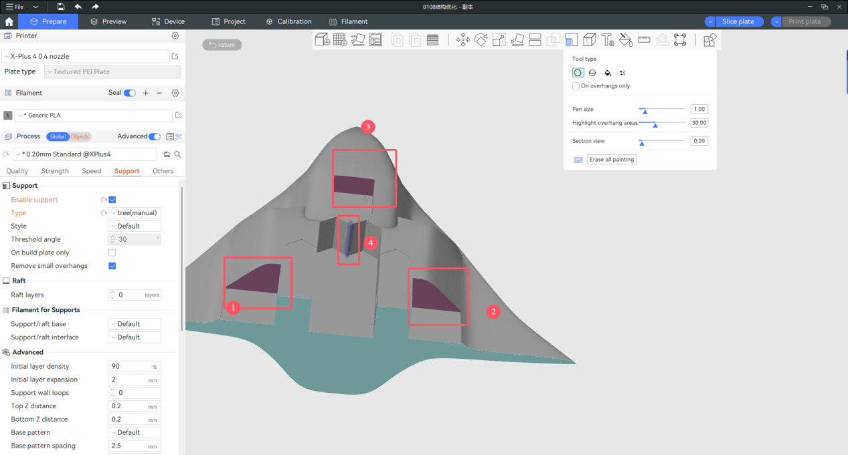Disable the Remove small overhangs checkbox
This screenshot has height=455, width=848.
point(112,265)
